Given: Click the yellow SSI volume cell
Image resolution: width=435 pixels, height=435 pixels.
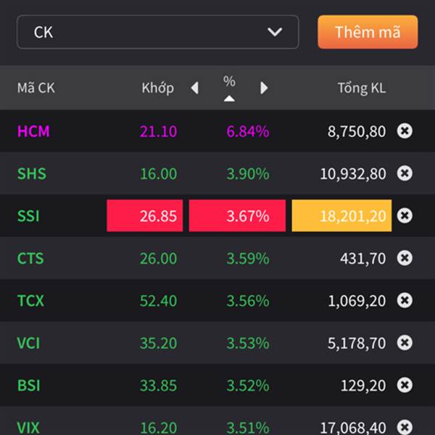Looking at the screenshot, I should [x=341, y=216].
